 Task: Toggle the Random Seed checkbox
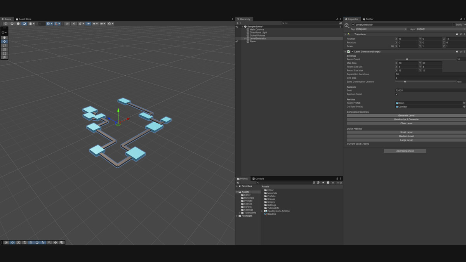(x=396, y=94)
